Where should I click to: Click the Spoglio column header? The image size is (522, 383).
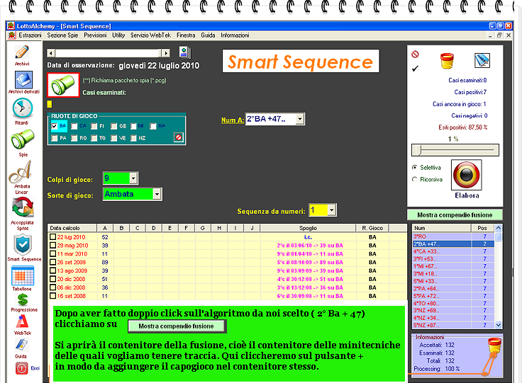[x=308, y=228]
